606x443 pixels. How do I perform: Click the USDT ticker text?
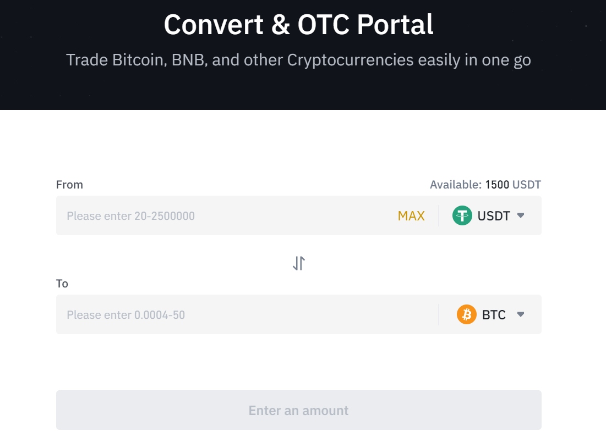[494, 215]
